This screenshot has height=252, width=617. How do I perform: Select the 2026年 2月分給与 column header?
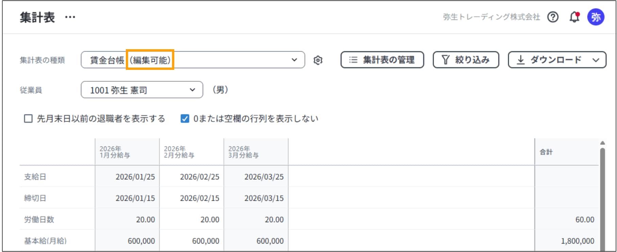[x=191, y=152]
